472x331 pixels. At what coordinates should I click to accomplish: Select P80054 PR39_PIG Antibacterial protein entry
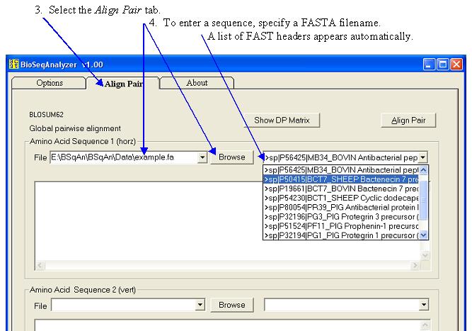point(341,208)
